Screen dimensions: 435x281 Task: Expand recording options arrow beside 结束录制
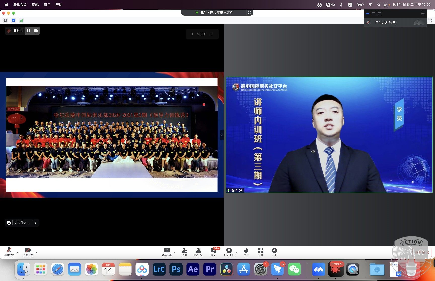pos(236,253)
